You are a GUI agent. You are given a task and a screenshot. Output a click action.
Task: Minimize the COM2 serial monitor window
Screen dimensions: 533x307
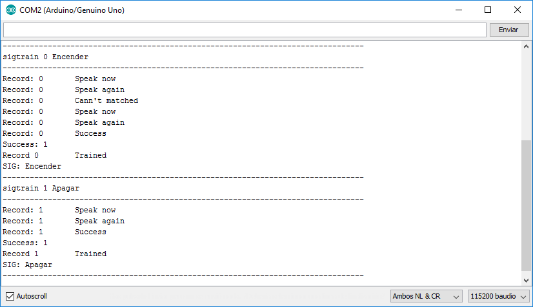point(458,10)
